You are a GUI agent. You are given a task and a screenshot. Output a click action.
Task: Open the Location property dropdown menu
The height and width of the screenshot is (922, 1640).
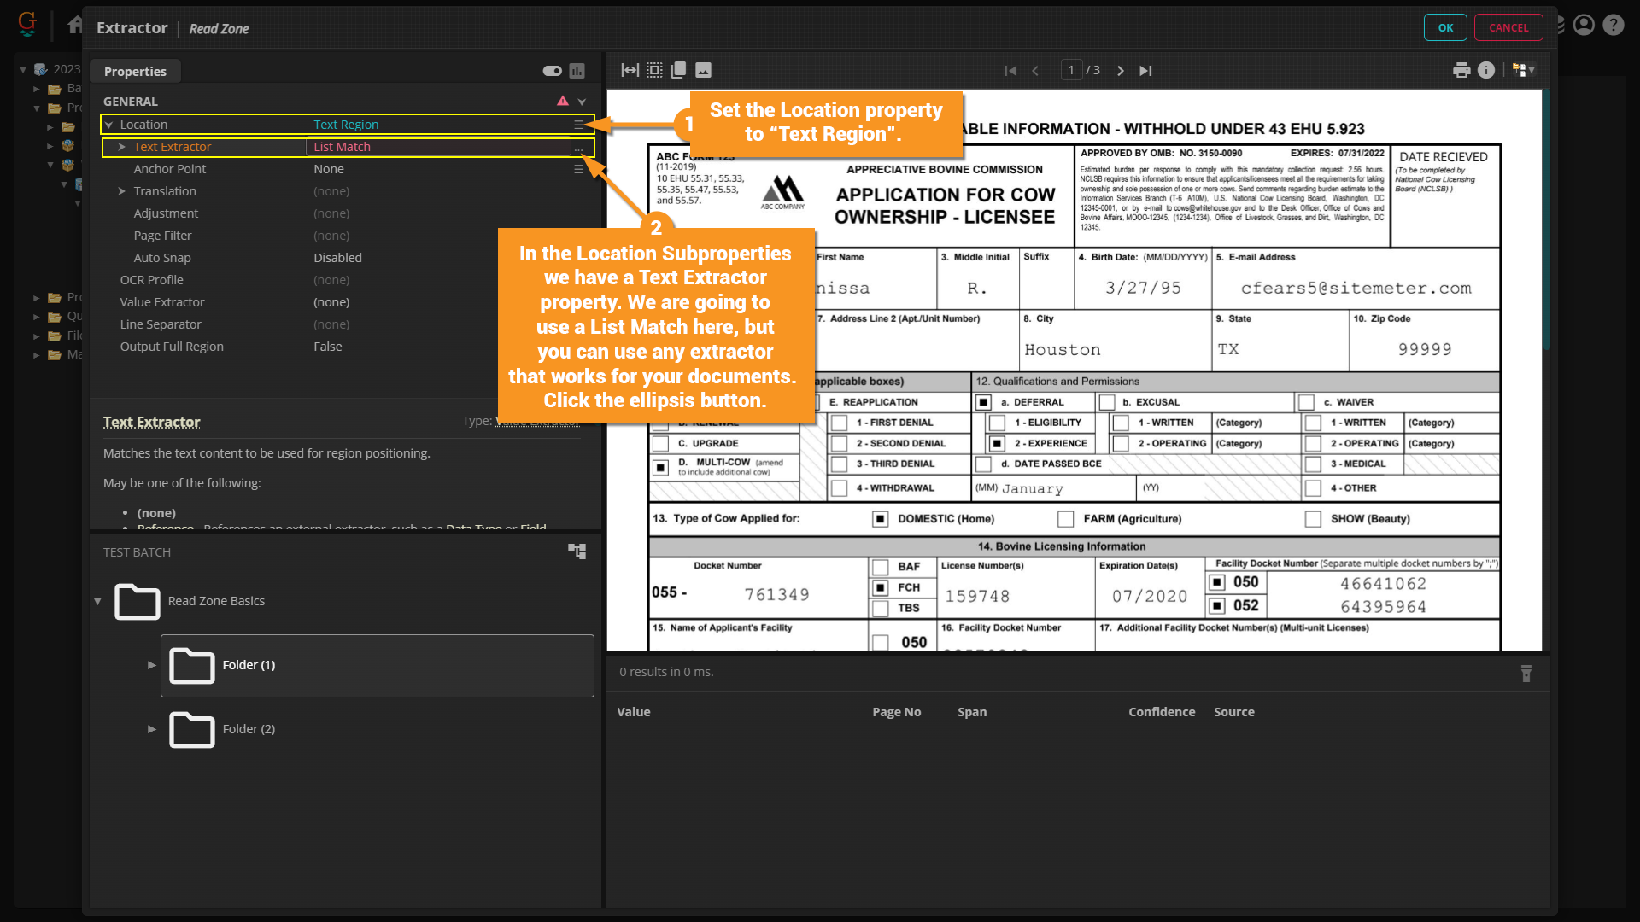(579, 125)
